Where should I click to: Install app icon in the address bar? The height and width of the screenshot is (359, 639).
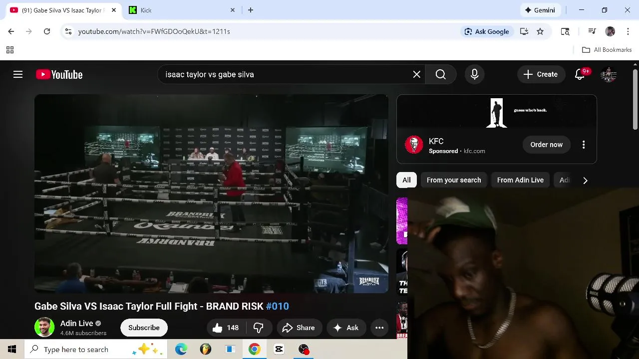(524, 31)
